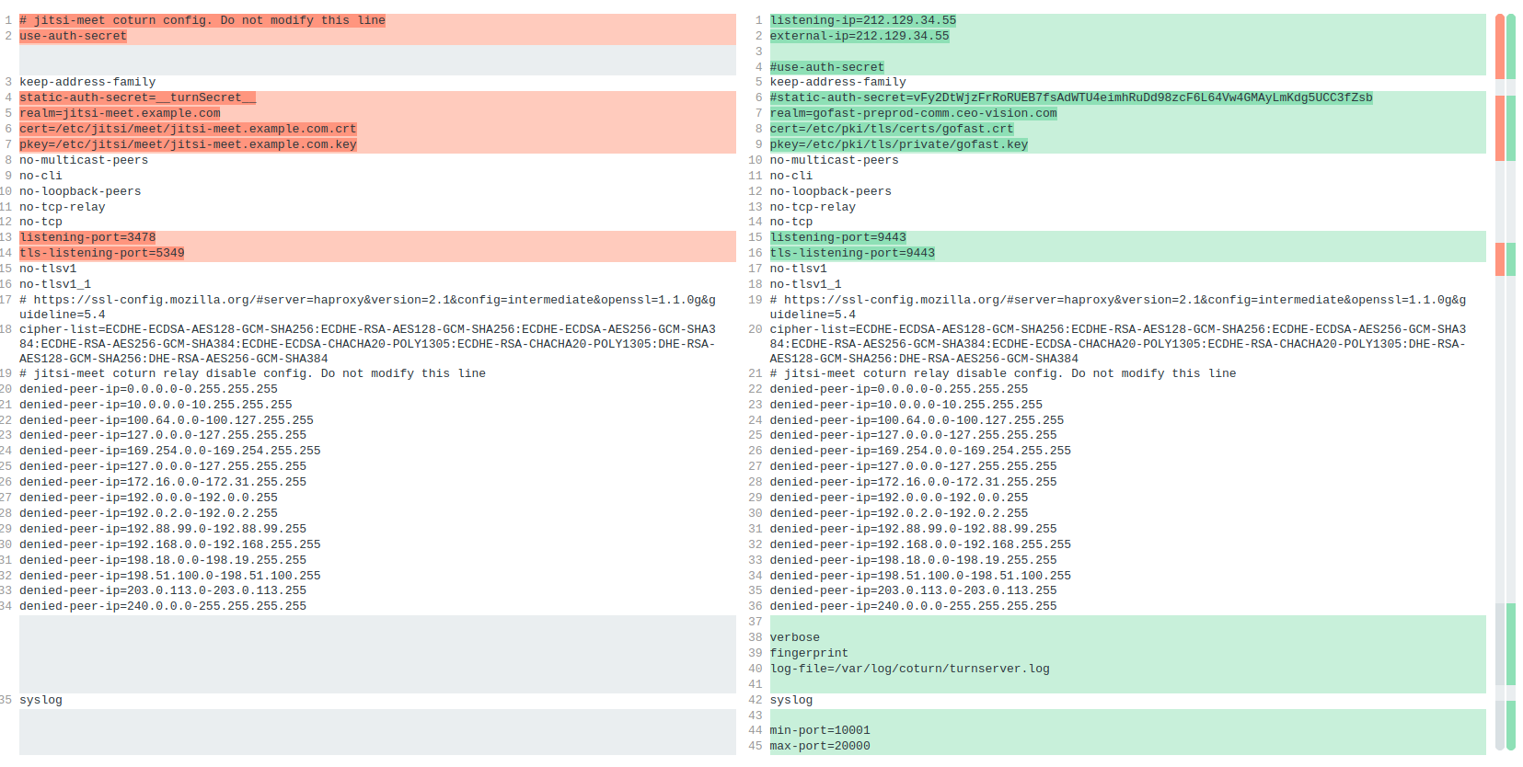Click 'pkey=/etc/pki/tls/private/gofast.key' line

pyautogui.click(x=899, y=144)
